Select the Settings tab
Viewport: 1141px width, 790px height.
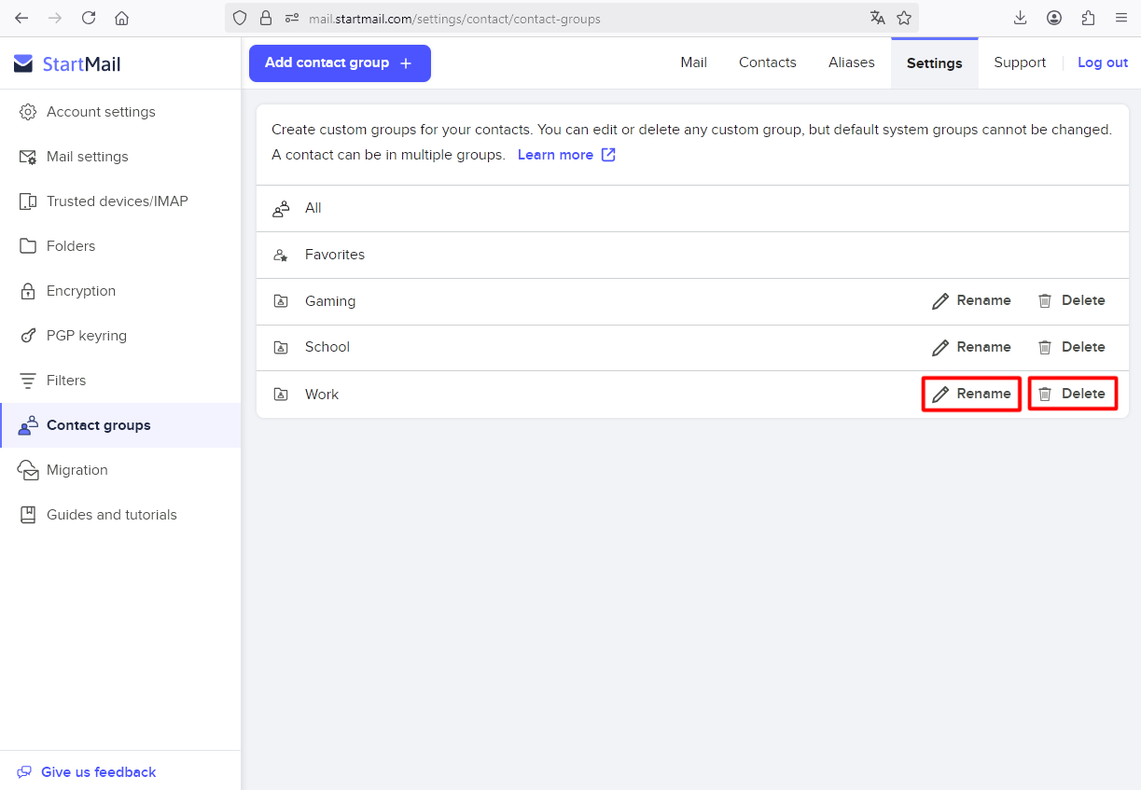click(935, 63)
